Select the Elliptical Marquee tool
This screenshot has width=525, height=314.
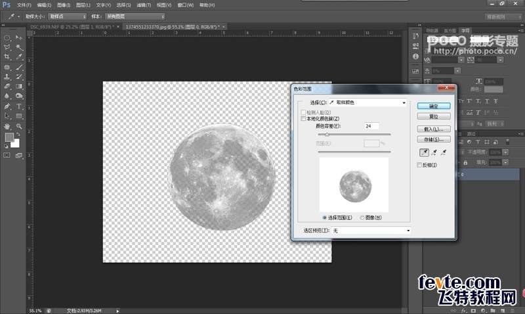point(7,37)
